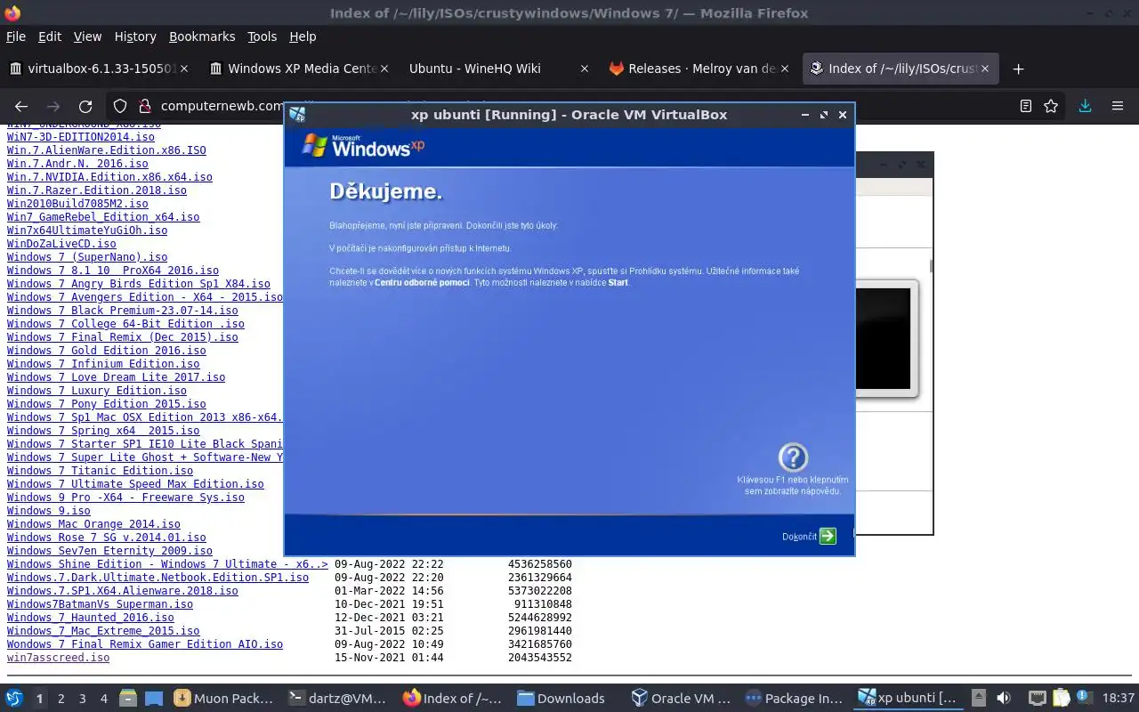Open the Firefox downloads panel
1139x712 pixels.
click(x=1085, y=106)
